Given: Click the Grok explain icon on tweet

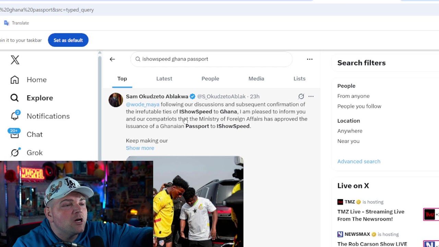Looking at the screenshot, I should pyautogui.click(x=301, y=96).
